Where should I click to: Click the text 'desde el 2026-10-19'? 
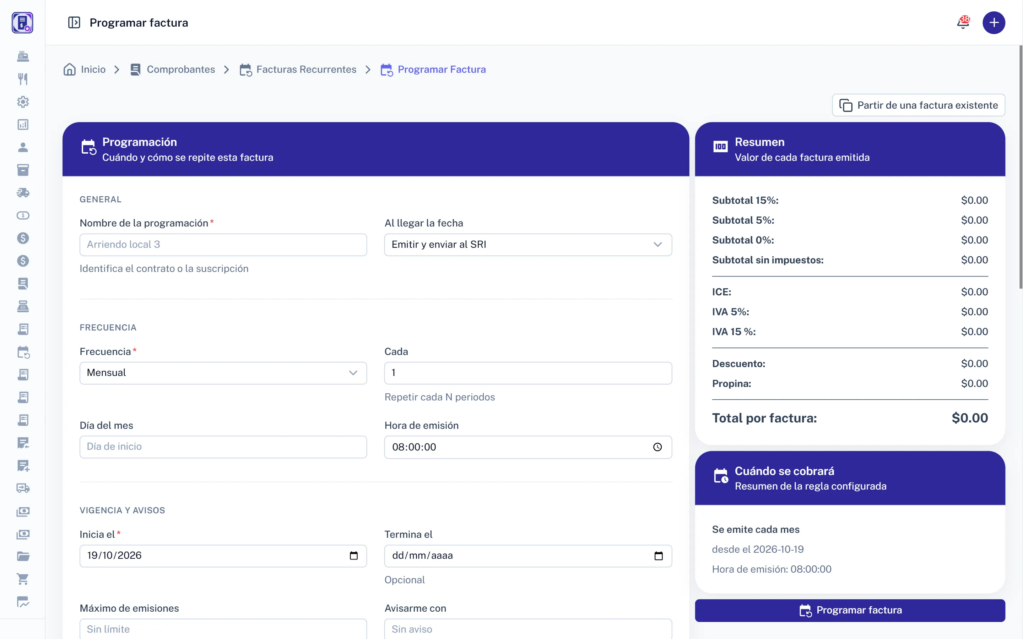[x=758, y=550]
